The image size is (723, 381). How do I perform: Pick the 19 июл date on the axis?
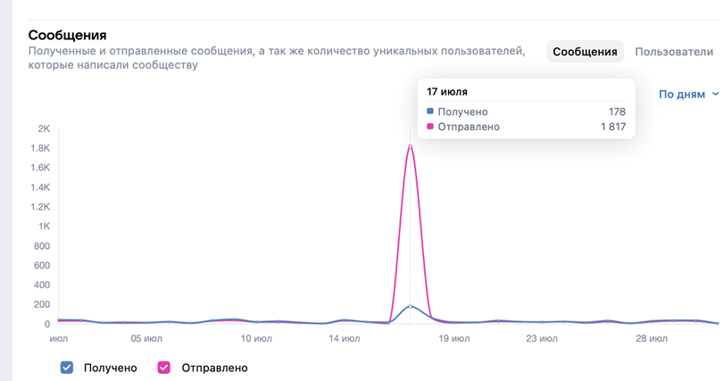click(453, 339)
